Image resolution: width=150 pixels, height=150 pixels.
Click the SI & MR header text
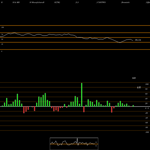point(16,2)
